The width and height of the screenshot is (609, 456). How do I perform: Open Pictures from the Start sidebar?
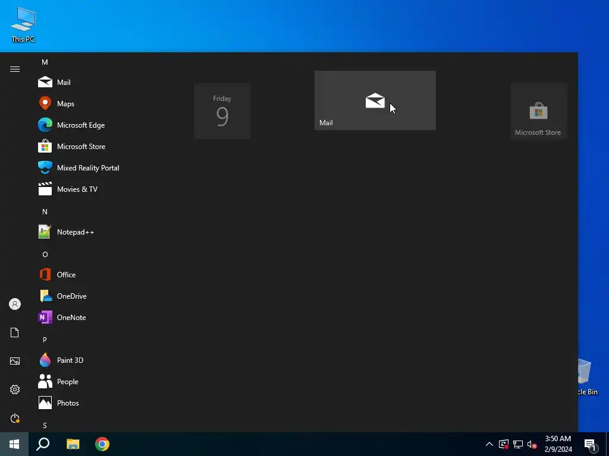15,361
